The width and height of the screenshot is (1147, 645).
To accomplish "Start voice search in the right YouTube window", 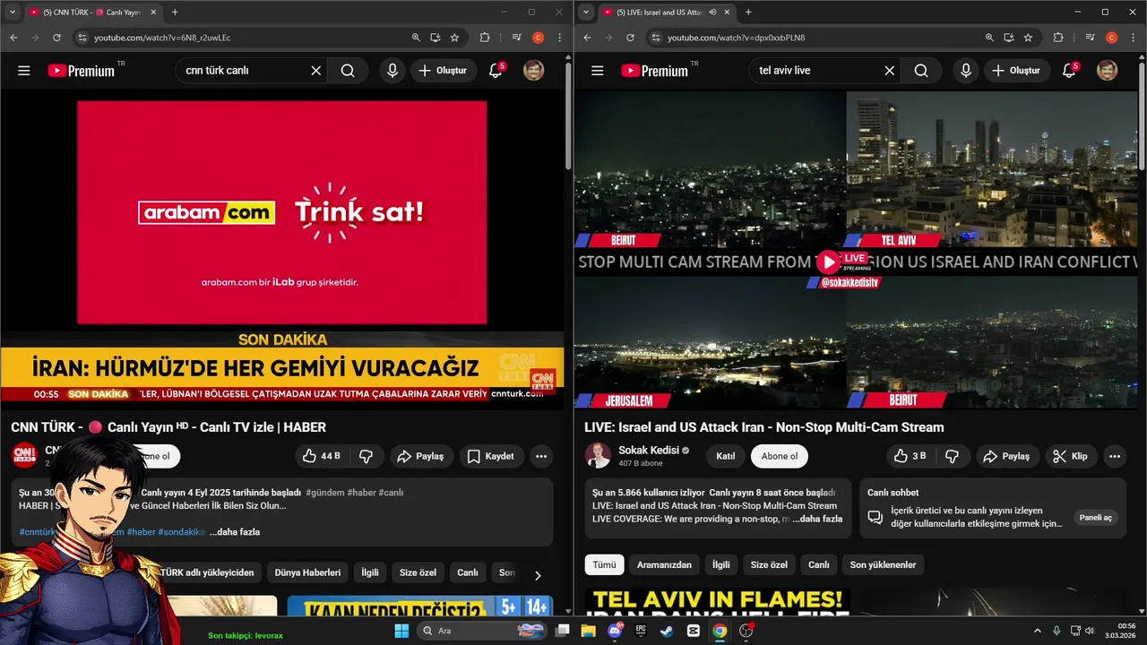I will point(965,71).
